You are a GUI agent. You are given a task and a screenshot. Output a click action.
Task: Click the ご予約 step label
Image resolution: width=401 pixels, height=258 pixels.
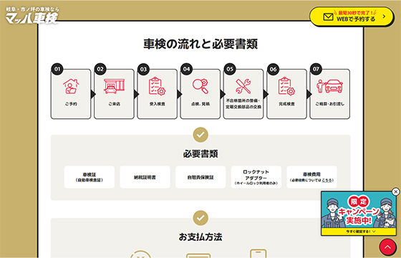(x=71, y=104)
